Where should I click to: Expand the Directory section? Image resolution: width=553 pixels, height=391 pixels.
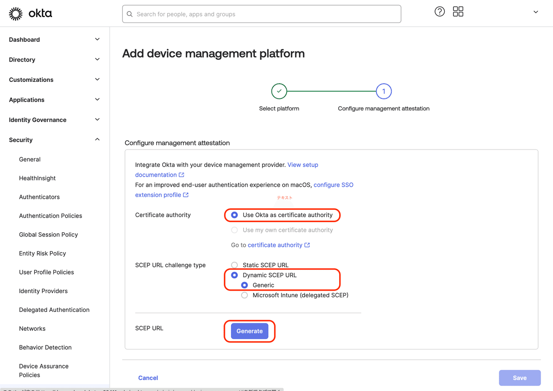(x=53, y=59)
